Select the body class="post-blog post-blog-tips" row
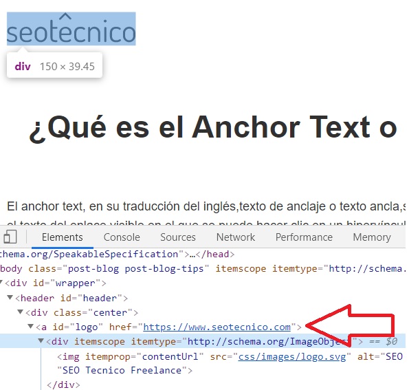The width and height of the screenshot is (409, 390). click(x=203, y=269)
